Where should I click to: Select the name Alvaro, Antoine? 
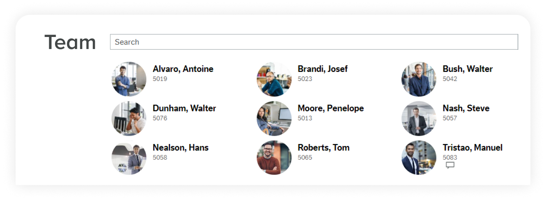point(183,69)
